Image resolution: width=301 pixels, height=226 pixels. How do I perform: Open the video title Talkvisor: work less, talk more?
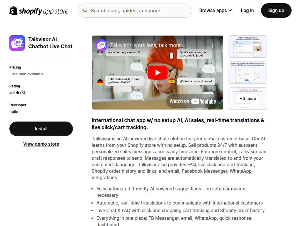click(145, 45)
